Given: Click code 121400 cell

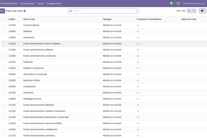Looking at the screenshot, I should point(12,117).
